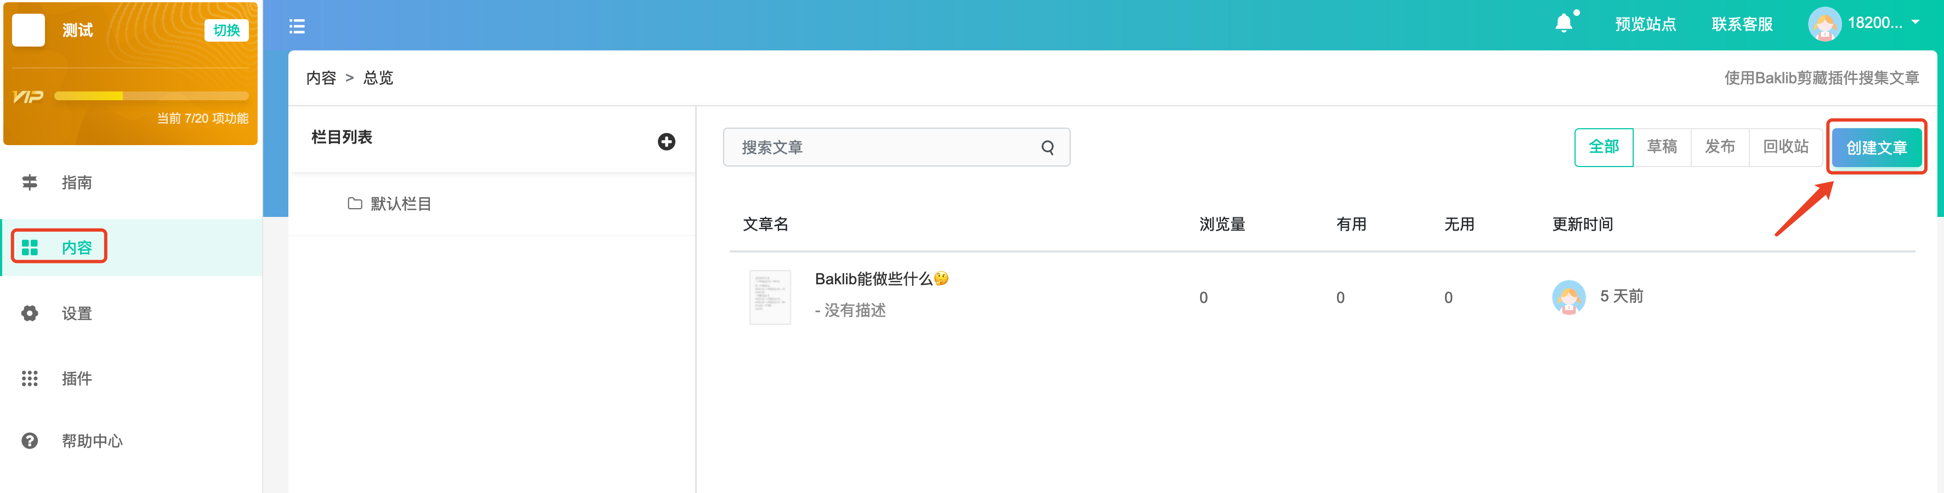The width and height of the screenshot is (1944, 493).
Task: Open the 指南 guide sidebar icon
Action: coord(30,182)
